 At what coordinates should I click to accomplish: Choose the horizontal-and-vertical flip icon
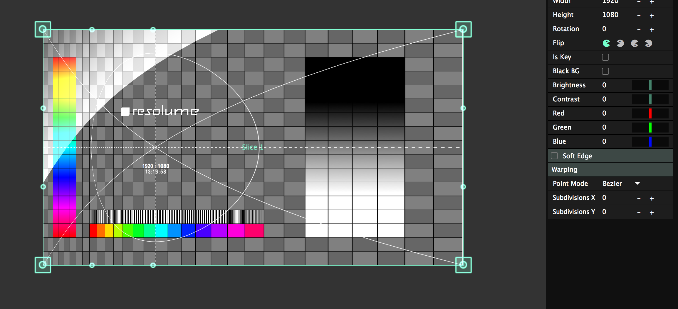[648, 43]
